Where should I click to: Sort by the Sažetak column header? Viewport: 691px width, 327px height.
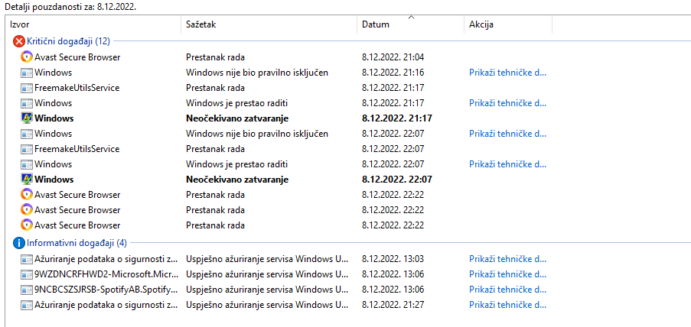click(269, 24)
